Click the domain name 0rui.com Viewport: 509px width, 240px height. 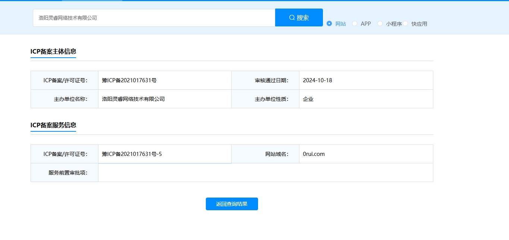coord(314,154)
